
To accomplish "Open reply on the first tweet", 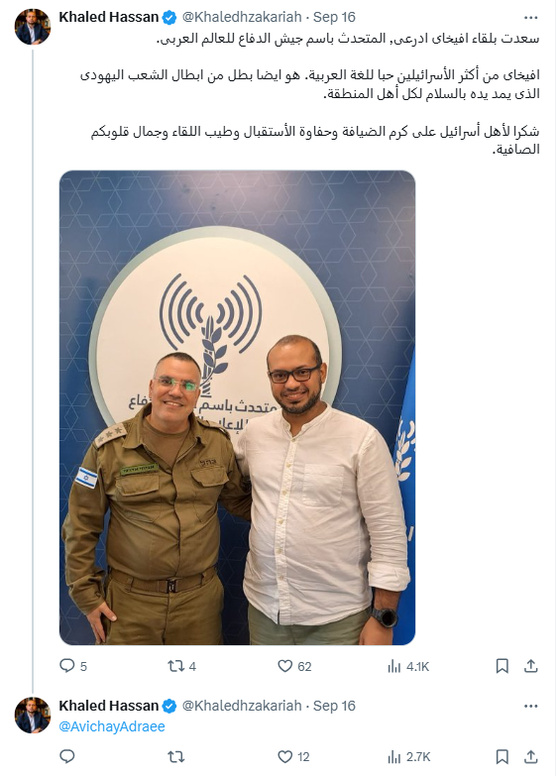I will (72, 666).
